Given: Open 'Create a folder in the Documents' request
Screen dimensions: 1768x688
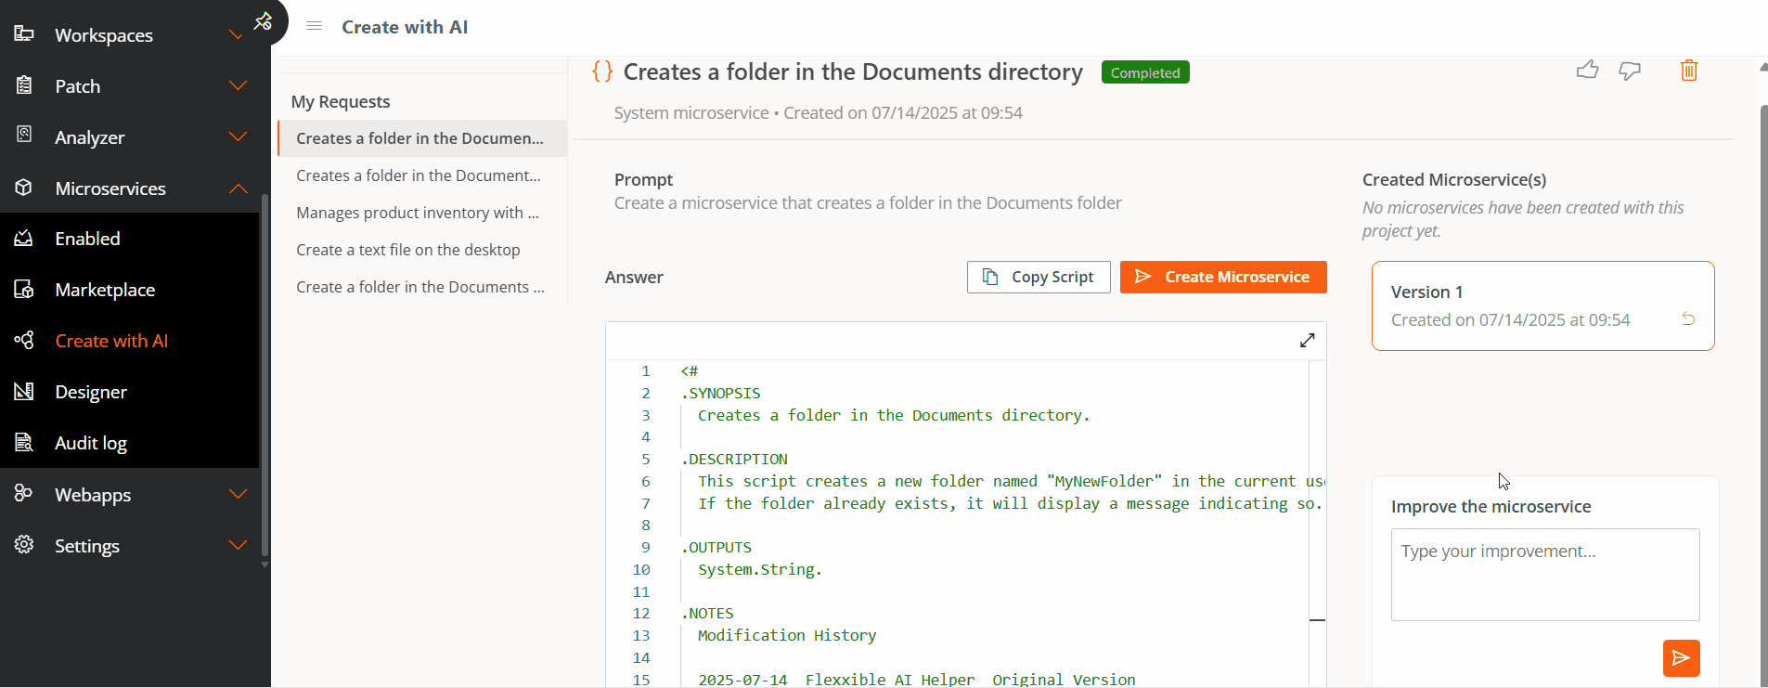Looking at the screenshot, I should pyautogui.click(x=422, y=287).
